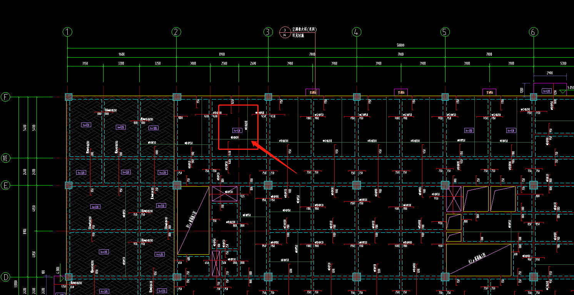This screenshot has width=574, height=295.
Task: Select the axis E grid bubble
Action: click(x=6, y=185)
